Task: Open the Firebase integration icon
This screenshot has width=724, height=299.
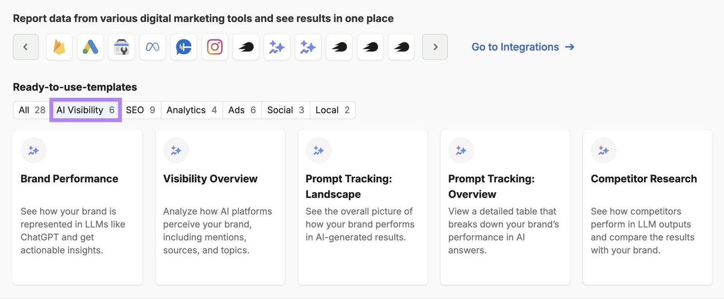Action: (59, 47)
